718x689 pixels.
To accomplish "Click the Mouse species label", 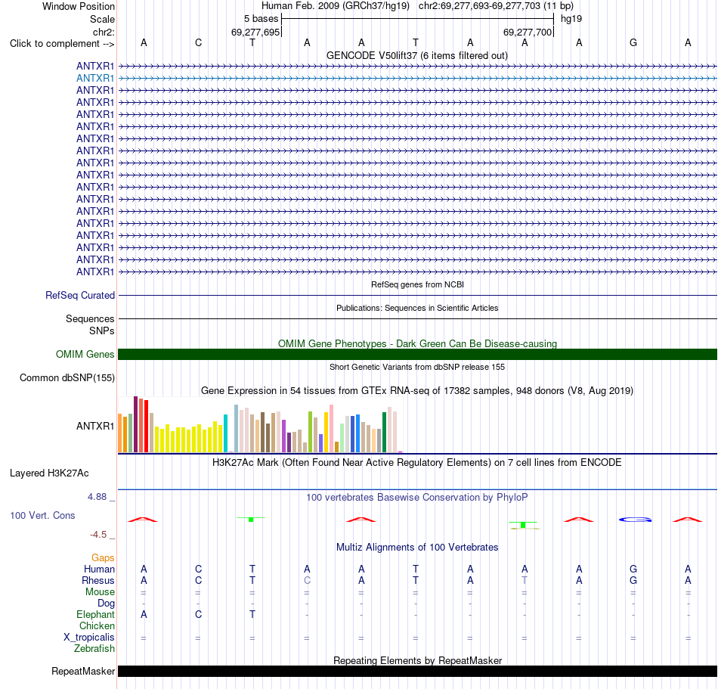I will pos(100,592).
